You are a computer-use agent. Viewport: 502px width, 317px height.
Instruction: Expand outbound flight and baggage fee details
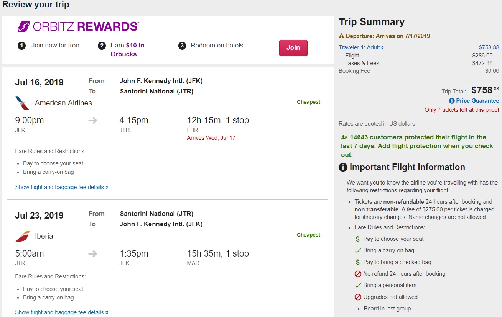62,187
